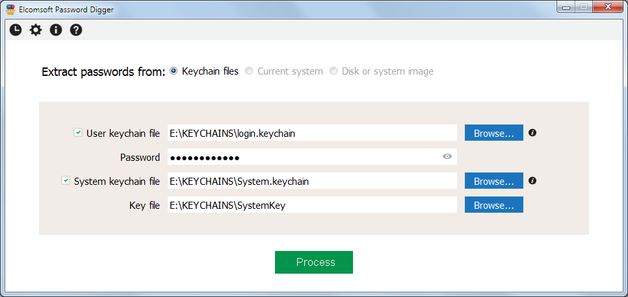Viewport: 628px width, 297px height.
Task: Browse for the user keychain file
Action: coord(493,133)
